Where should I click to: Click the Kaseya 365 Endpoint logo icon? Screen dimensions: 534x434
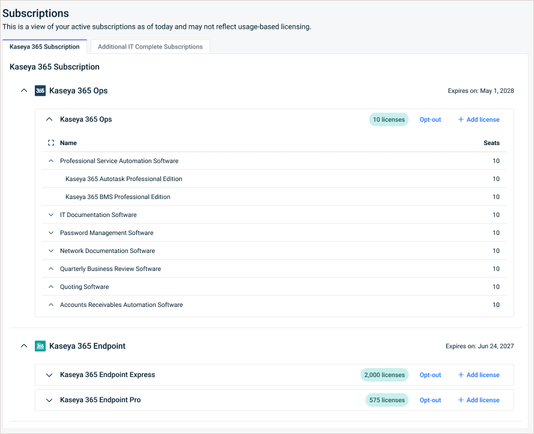(x=40, y=346)
